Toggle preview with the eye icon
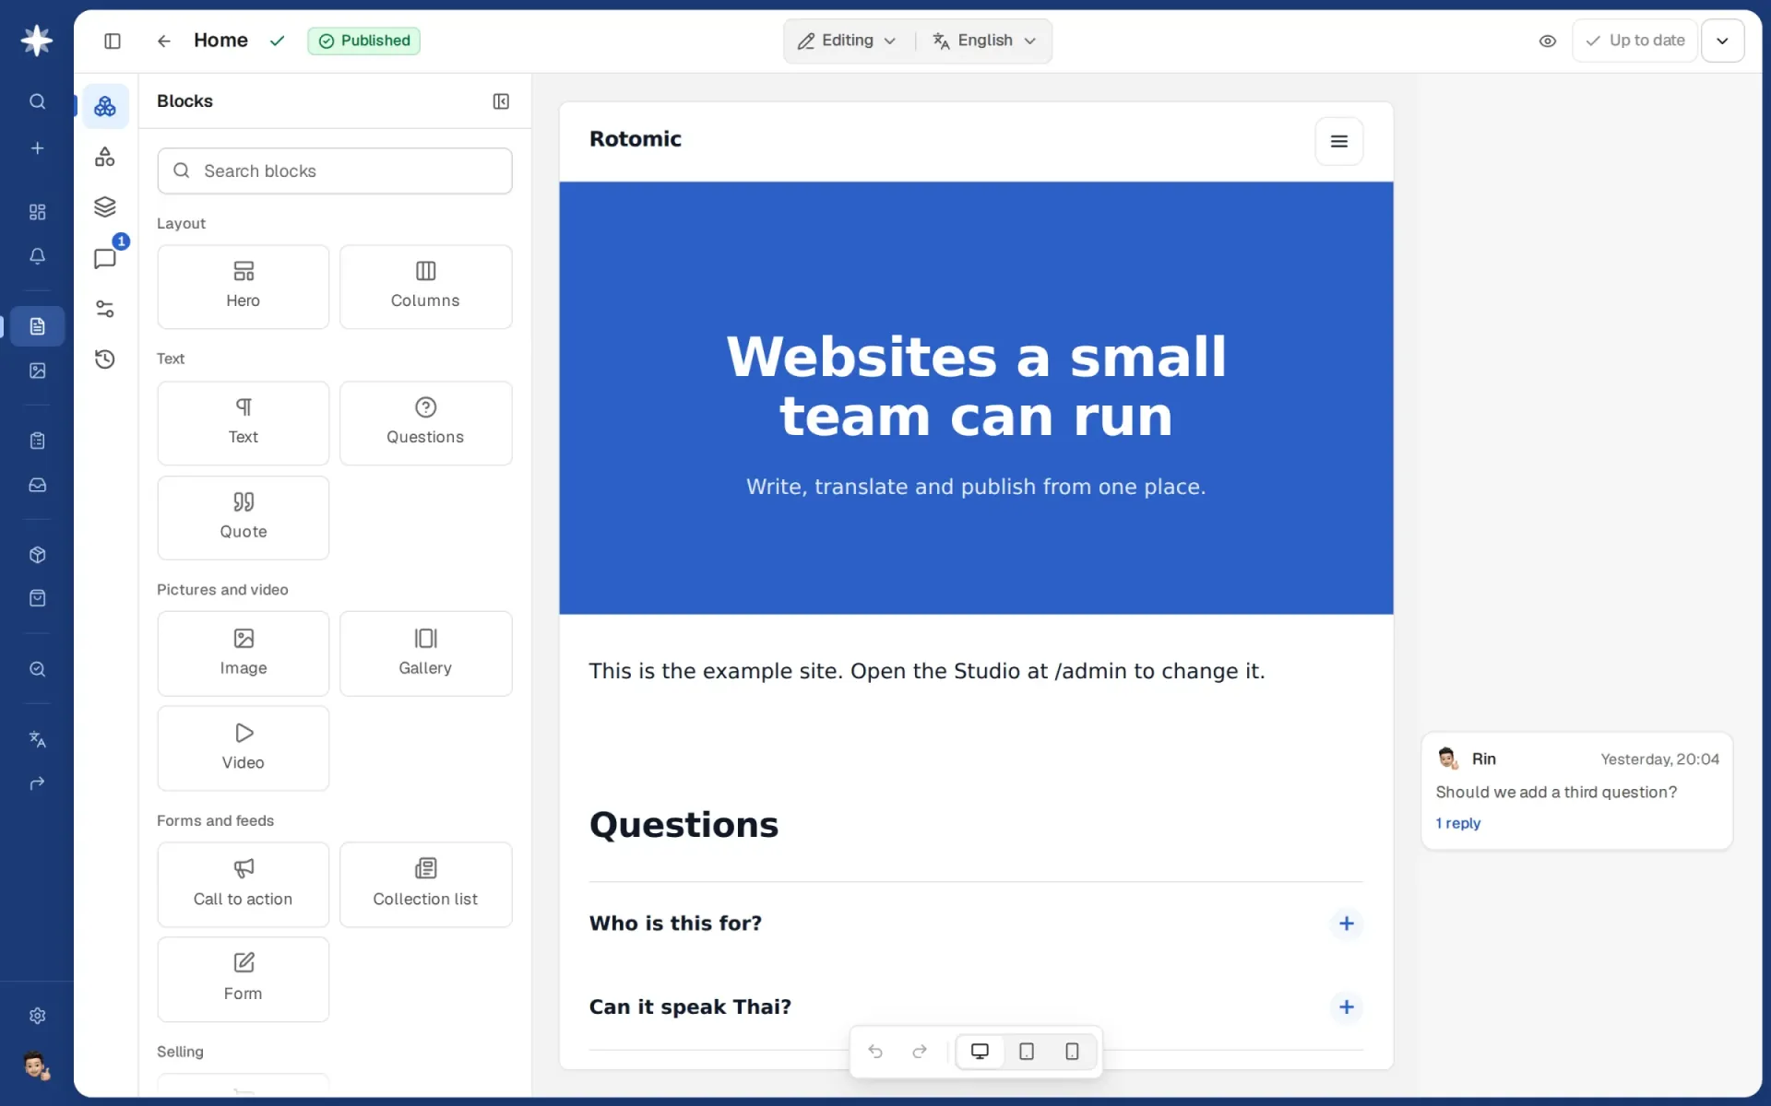Viewport: 1771px width, 1106px height. [1548, 41]
